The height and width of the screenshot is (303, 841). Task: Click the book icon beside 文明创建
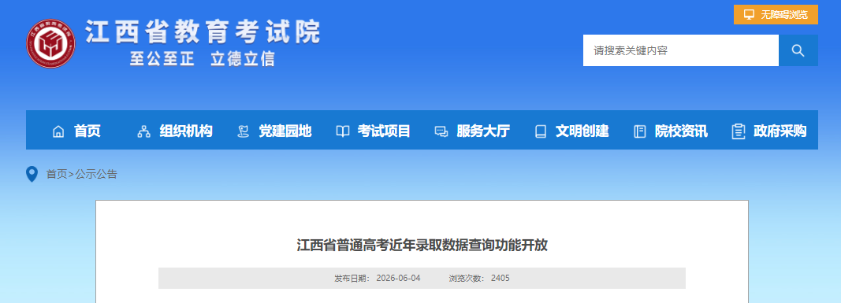coord(541,131)
